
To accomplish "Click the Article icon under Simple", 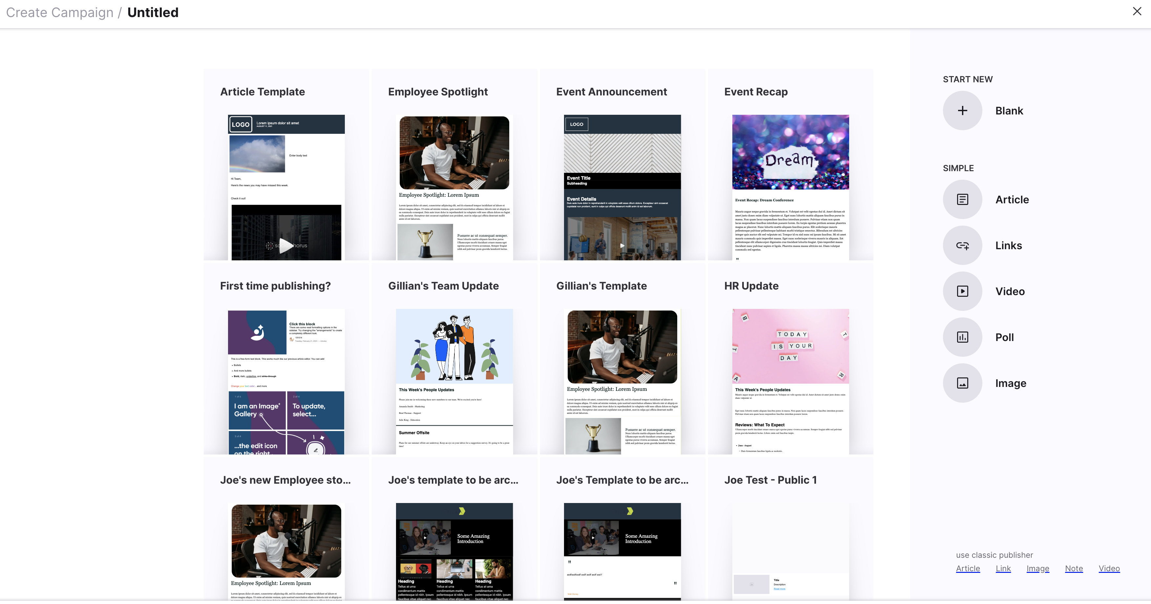I will (962, 199).
